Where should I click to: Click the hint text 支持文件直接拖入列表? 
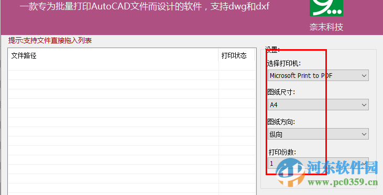tap(50, 40)
